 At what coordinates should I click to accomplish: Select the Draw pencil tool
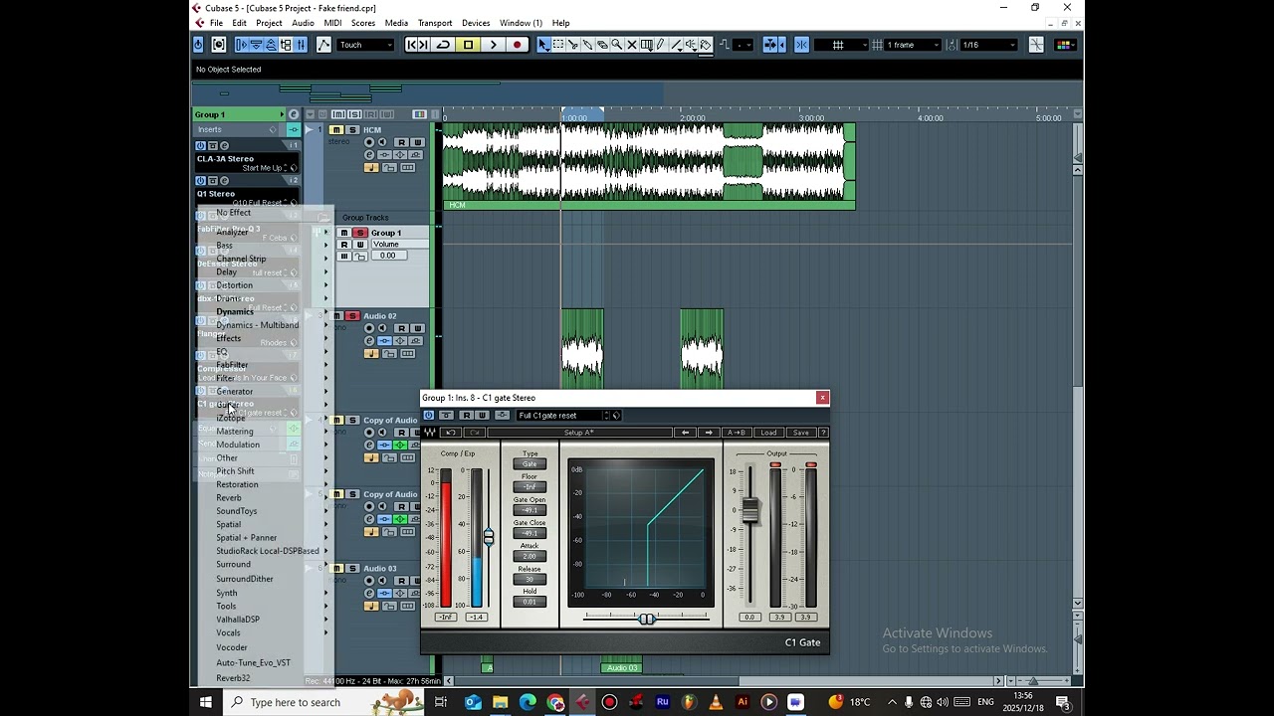click(x=661, y=45)
